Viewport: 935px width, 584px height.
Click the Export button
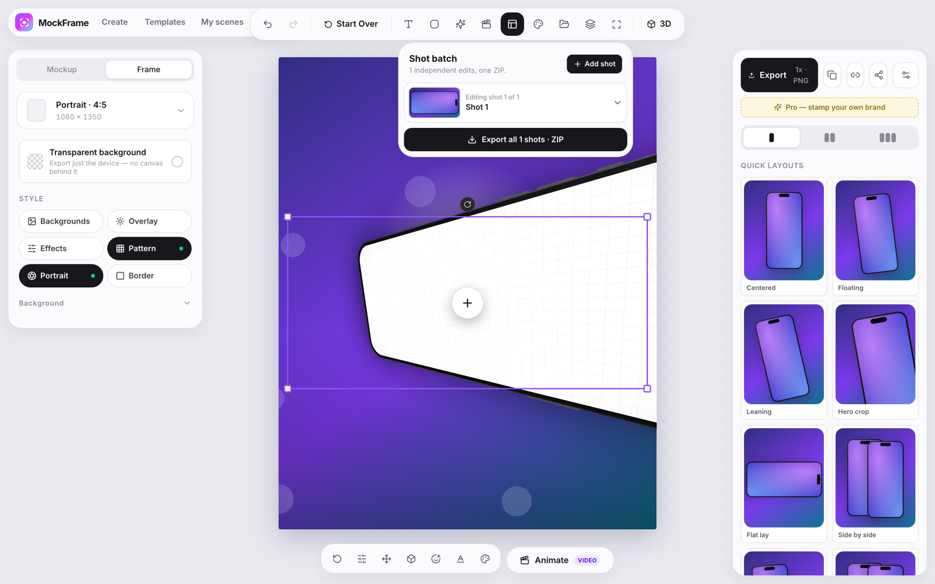[779, 75]
